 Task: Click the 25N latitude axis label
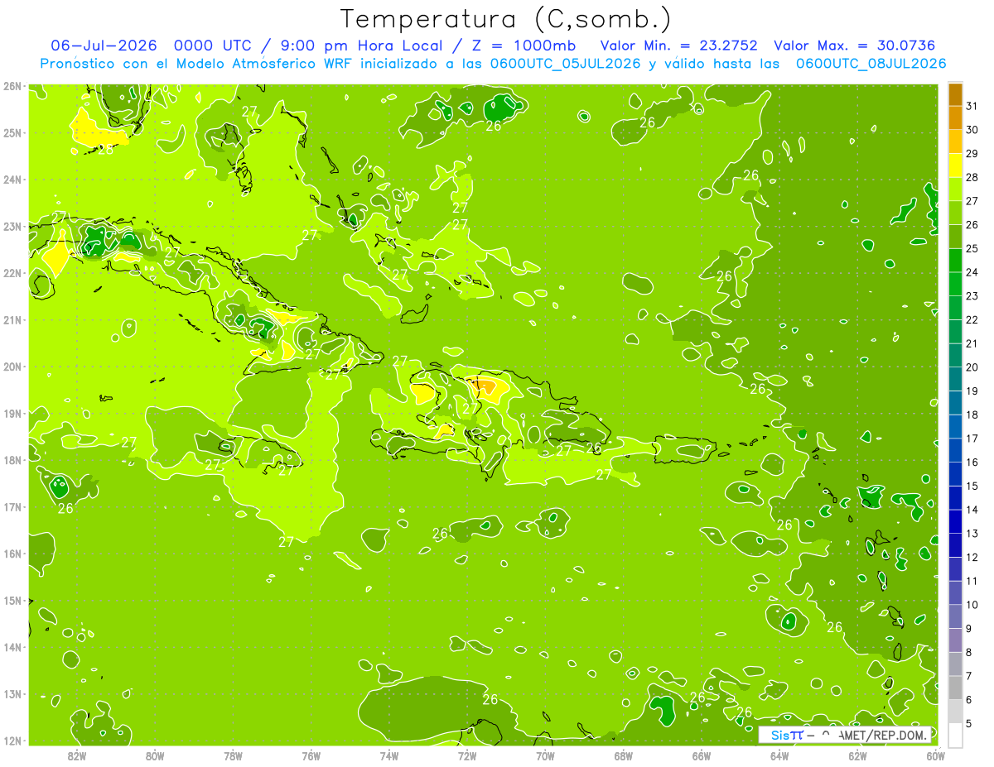[x=12, y=132]
